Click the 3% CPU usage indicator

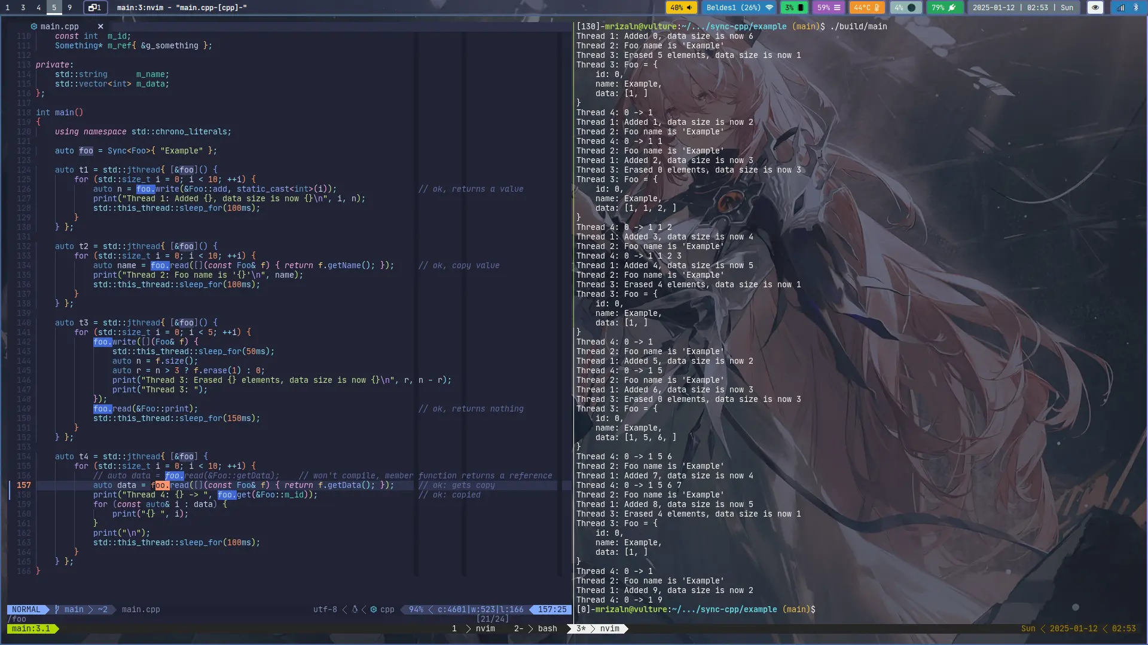click(x=794, y=8)
